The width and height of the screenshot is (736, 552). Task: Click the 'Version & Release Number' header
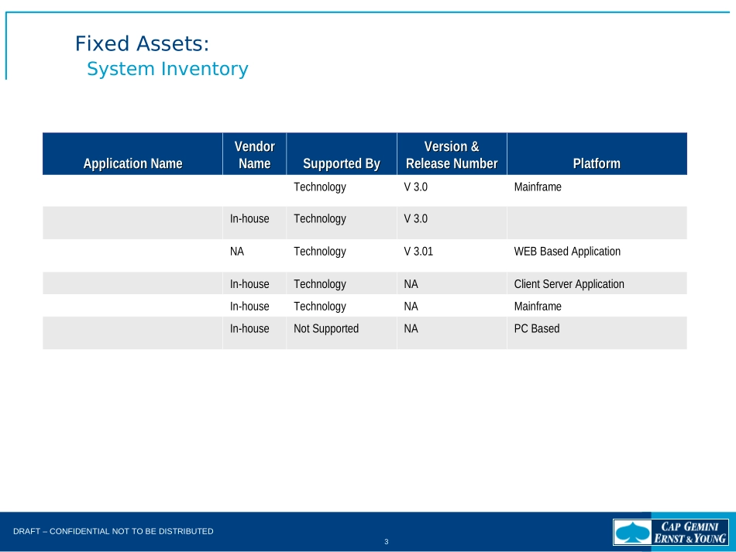pyautogui.click(x=452, y=155)
